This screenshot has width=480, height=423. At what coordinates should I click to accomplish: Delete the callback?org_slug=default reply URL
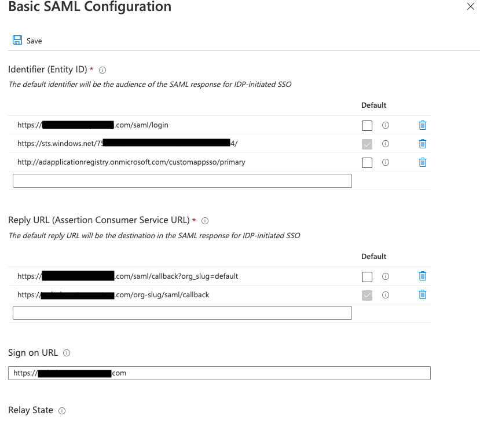click(x=423, y=276)
